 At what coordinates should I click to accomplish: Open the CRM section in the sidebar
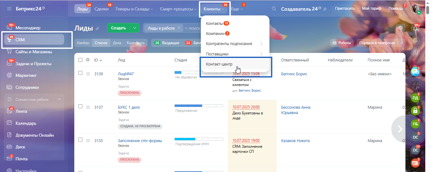coord(34,40)
